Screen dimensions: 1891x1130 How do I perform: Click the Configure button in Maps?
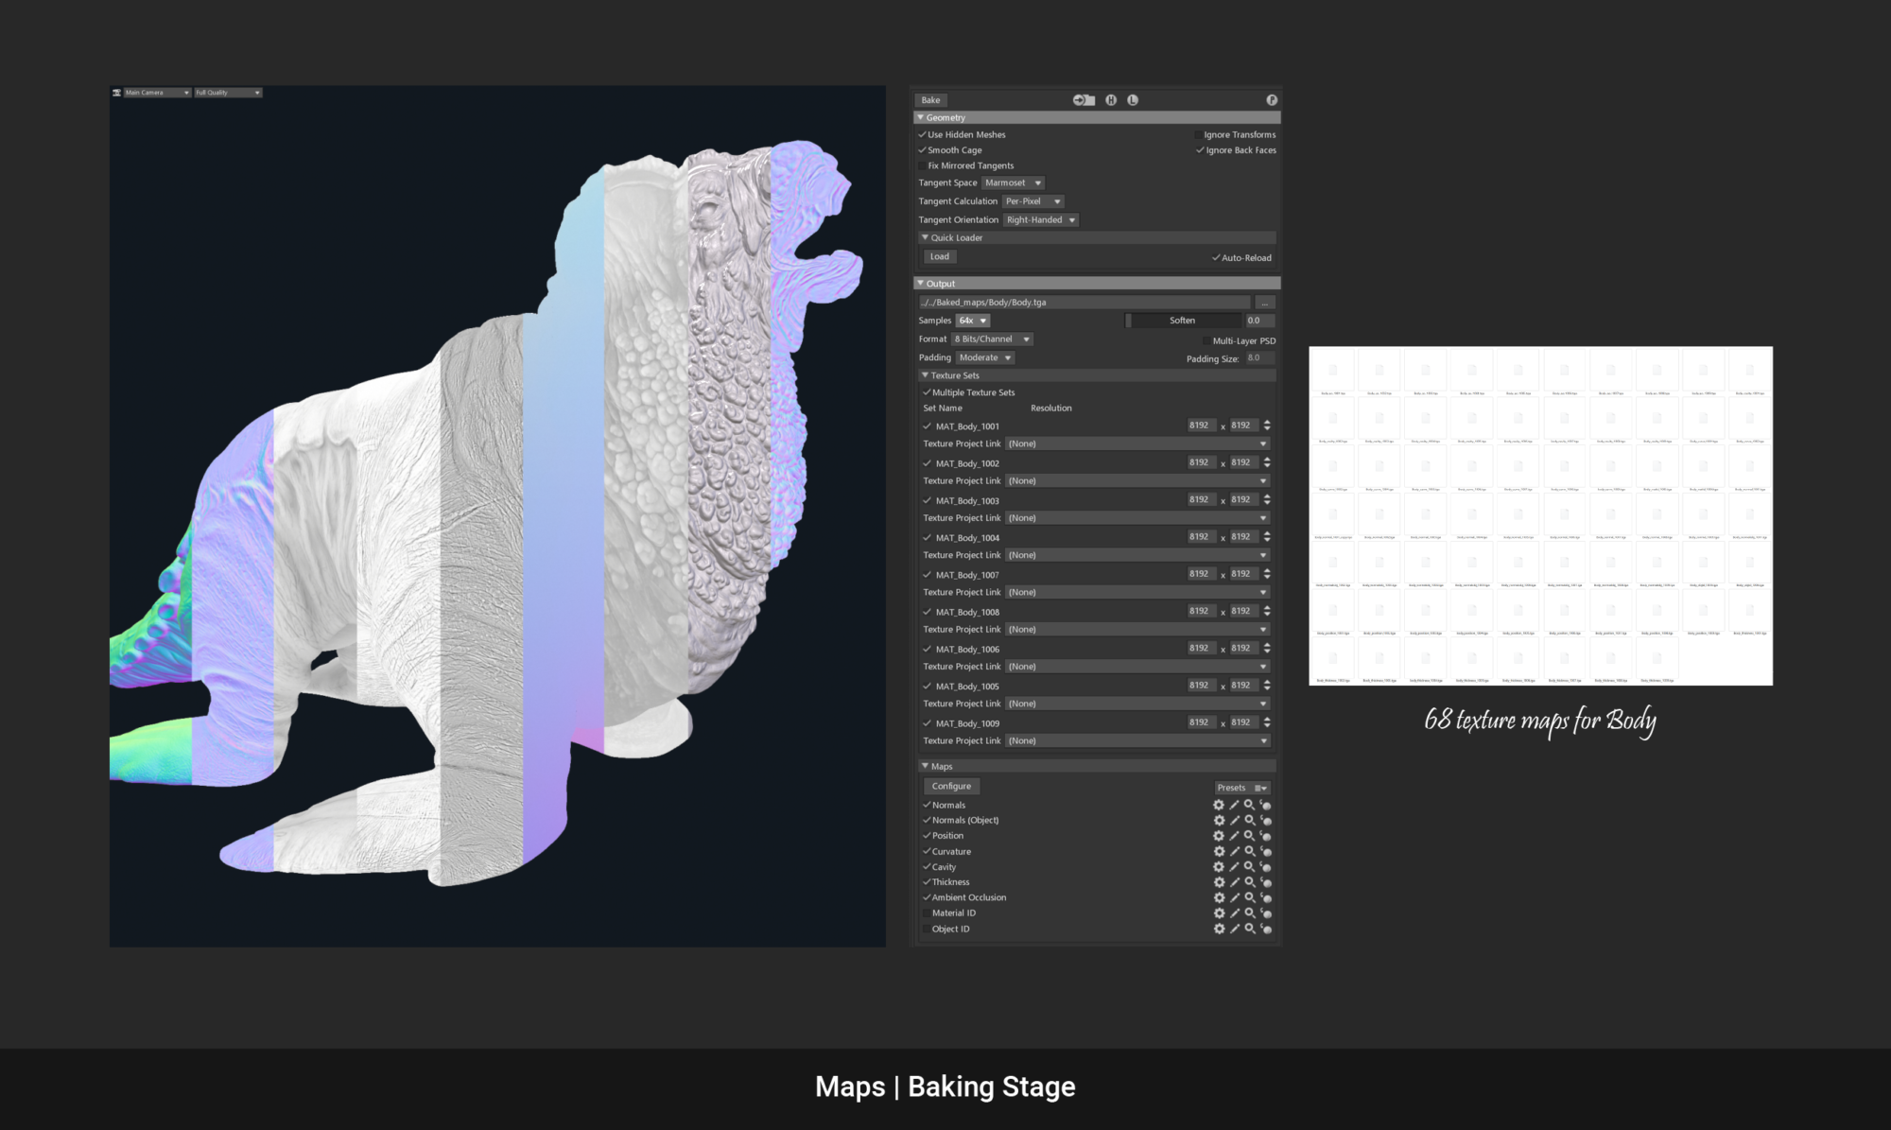point(951,787)
